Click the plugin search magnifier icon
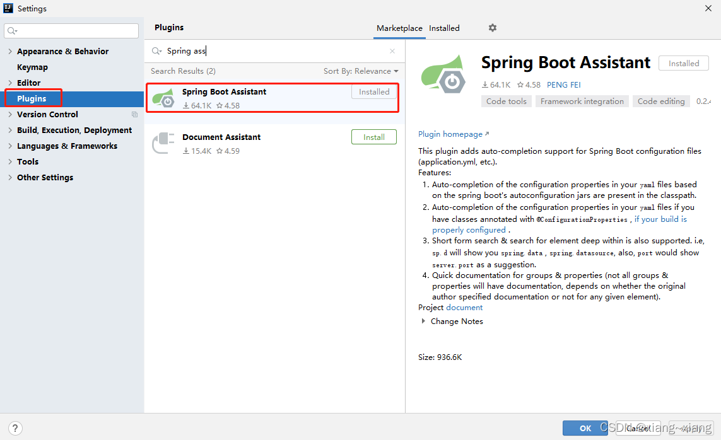The height and width of the screenshot is (440, 721). tap(157, 51)
